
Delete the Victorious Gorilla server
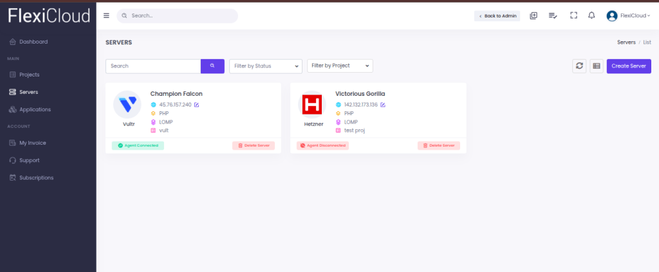[x=439, y=145]
